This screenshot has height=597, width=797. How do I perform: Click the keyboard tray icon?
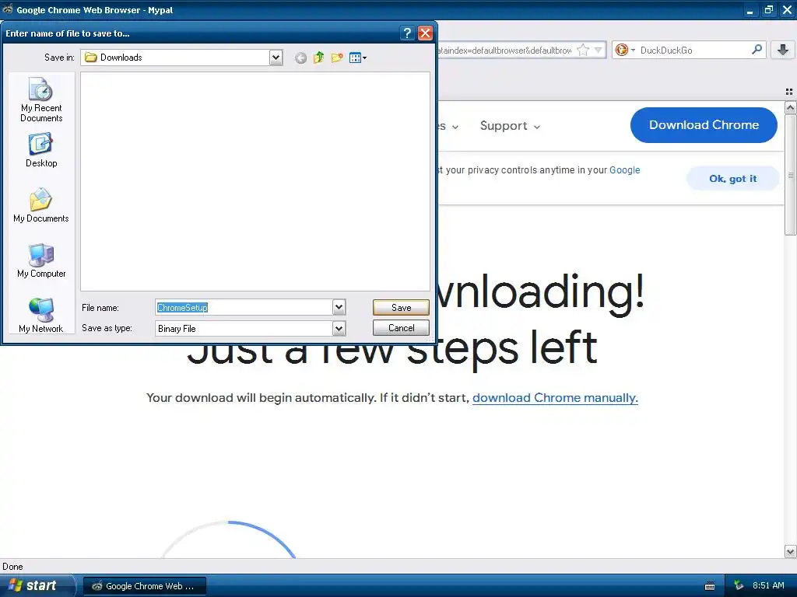(710, 586)
